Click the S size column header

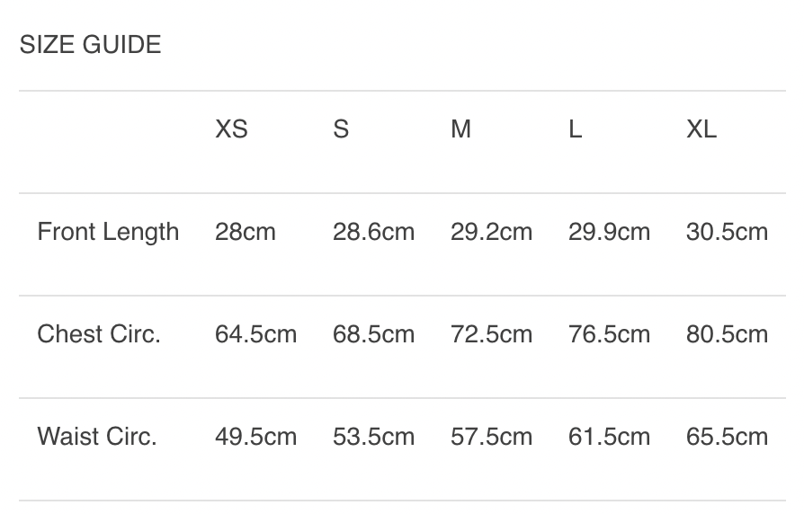pyautogui.click(x=341, y=129)
